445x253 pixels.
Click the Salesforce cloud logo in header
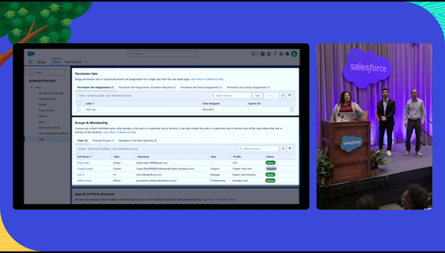31,54
